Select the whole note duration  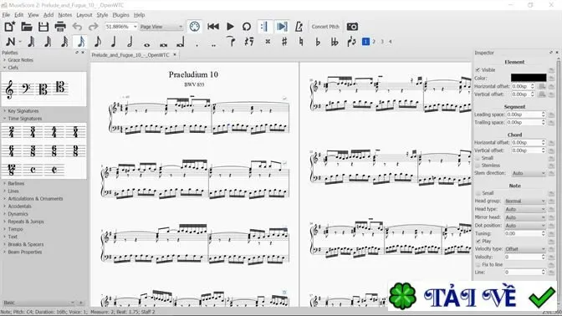(x=146, y=44)
